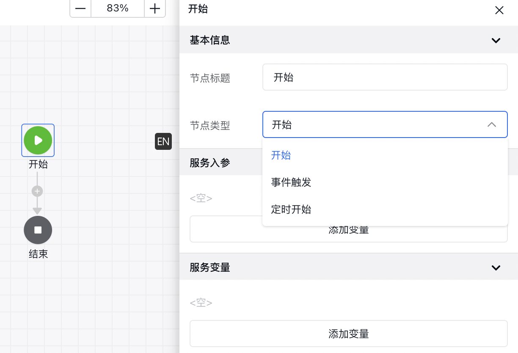The width and height of the screenshot is (518, 353).
Task: Click the zoom out minus button
Action: tap(80, 8)
